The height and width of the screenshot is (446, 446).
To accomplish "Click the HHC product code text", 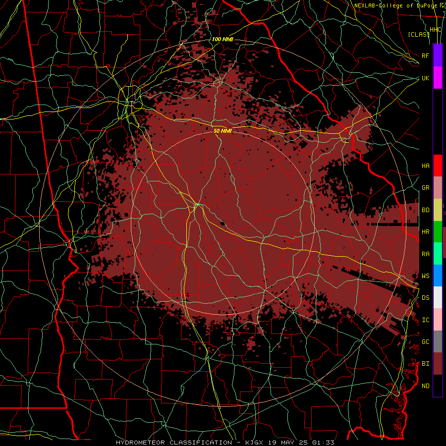I will 436,30.
